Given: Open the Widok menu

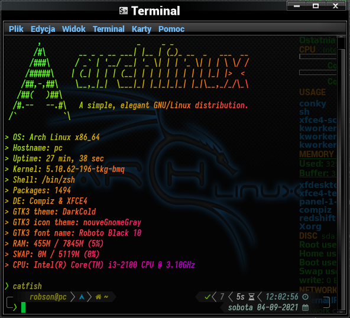Looking at the screenshot, I should pos(74,29).
